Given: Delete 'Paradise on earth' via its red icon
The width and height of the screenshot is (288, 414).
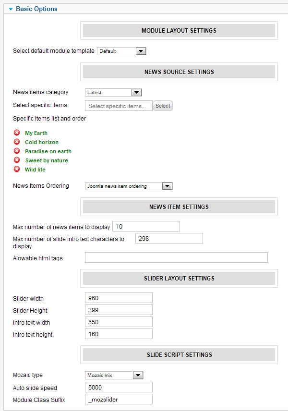Looking at the screenshot, I should [17, 151].
